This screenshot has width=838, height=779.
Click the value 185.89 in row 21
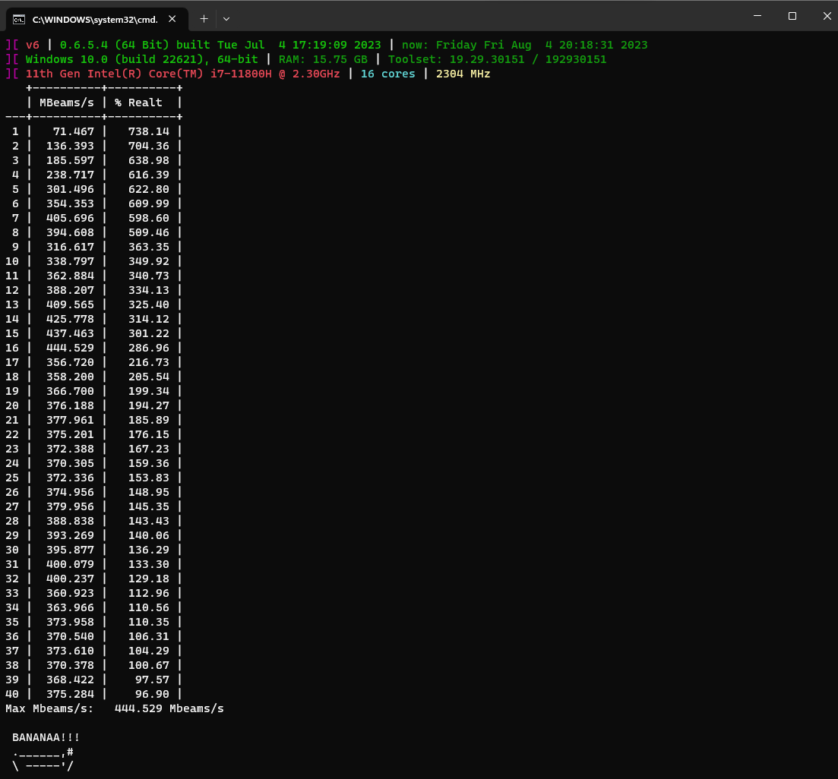(149, 420)
